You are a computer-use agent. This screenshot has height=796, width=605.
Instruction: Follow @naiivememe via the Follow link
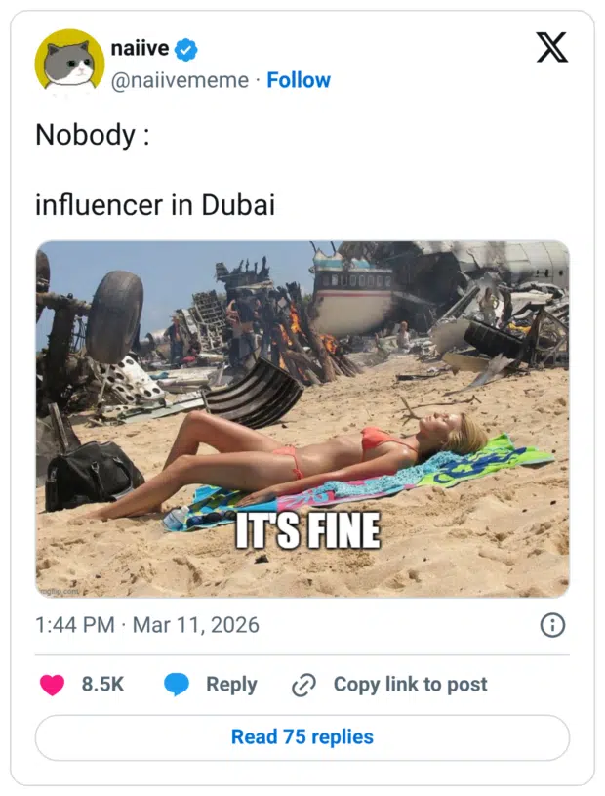tap(299, 80)
